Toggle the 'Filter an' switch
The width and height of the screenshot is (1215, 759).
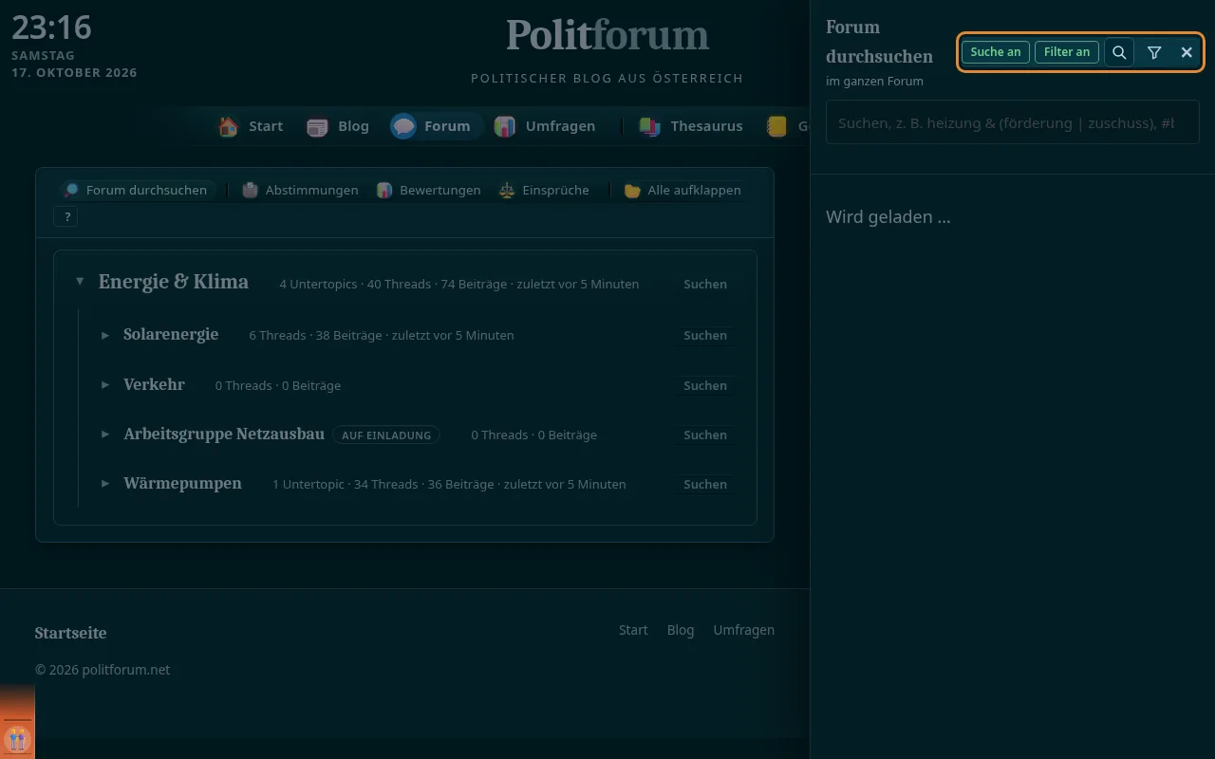pyautogui.click(x=1067, y=52)
